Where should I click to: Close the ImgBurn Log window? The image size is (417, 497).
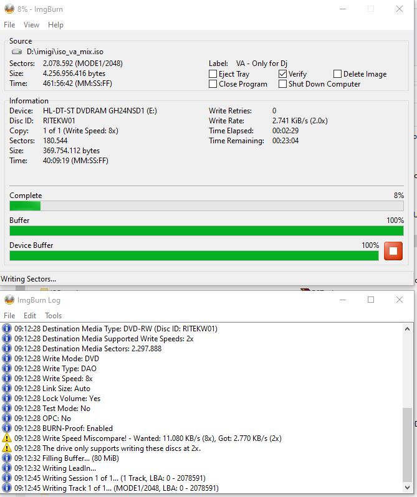[x=400, y=300]
